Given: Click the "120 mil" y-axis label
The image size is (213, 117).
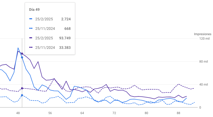Looking at the screenshot, I should tap(205, 39).
